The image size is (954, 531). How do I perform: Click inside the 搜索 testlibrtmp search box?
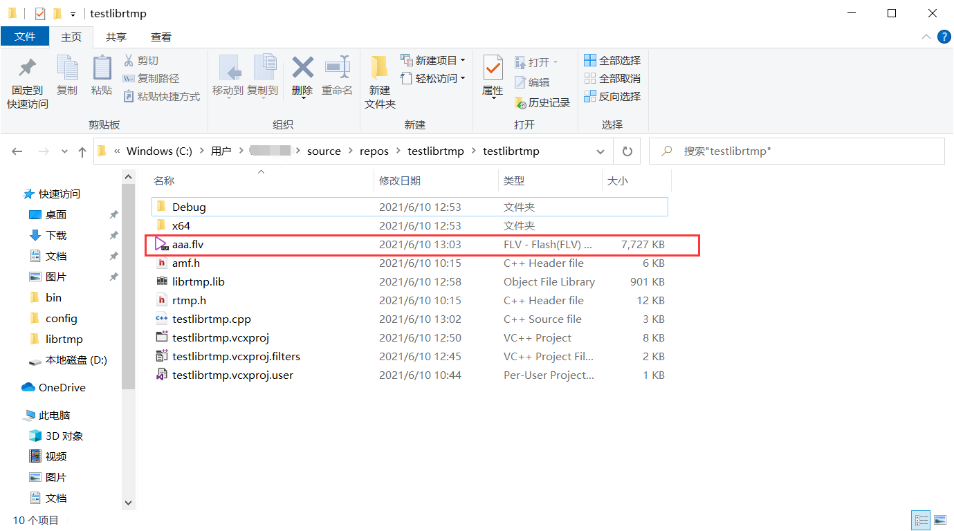(761, 151)
